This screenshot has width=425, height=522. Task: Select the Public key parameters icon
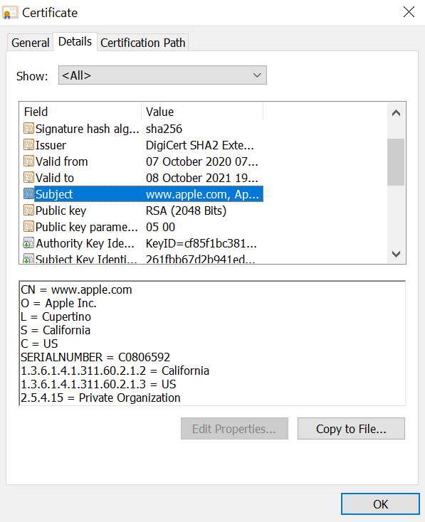(28, 226)
